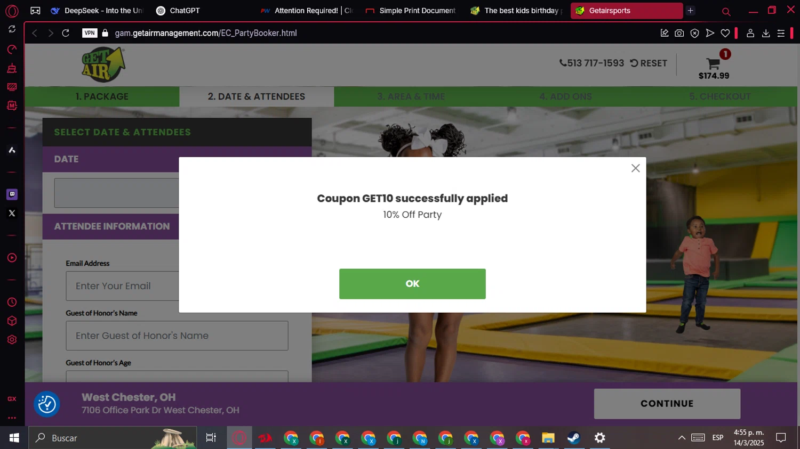Image resolution: width=800 pixels, height=449 pixels.
Task: Open the striped monitor sidebar icon
Action: (12, 87)
